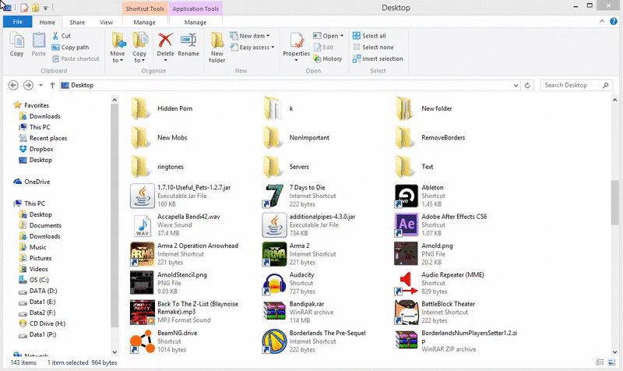
Task: Open Dropbox in Favorites
Action: click(36, 149)
